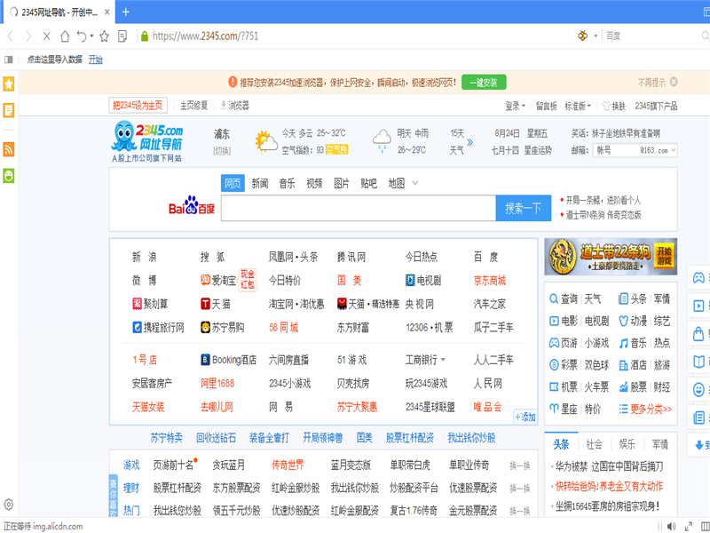Click the 百度 browser search box
Viewport: 710px width, 533px height.
tap(652, 36)
